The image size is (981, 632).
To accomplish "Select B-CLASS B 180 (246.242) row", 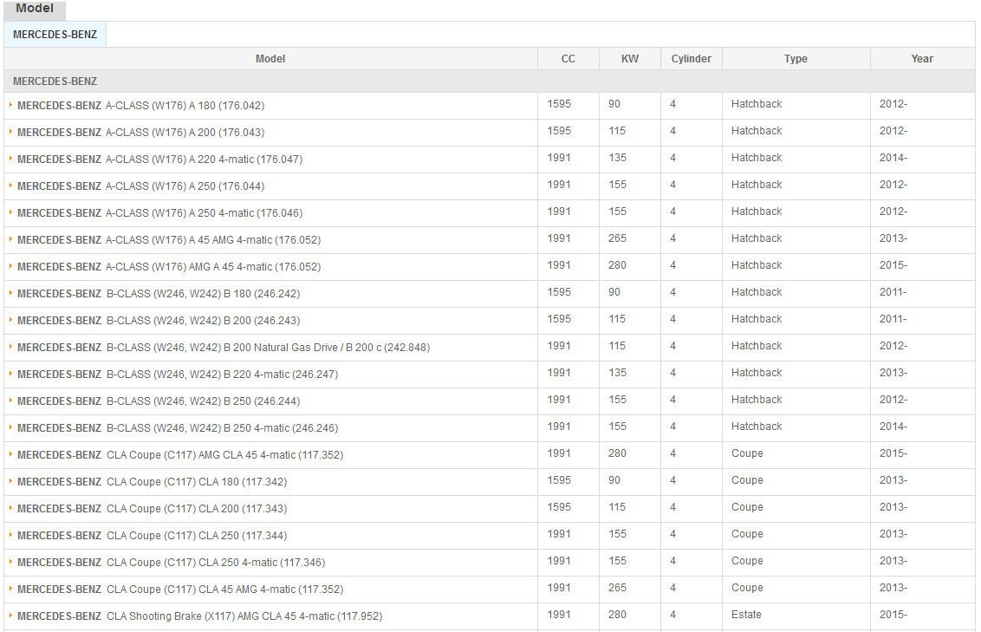I will coord(490,294).
